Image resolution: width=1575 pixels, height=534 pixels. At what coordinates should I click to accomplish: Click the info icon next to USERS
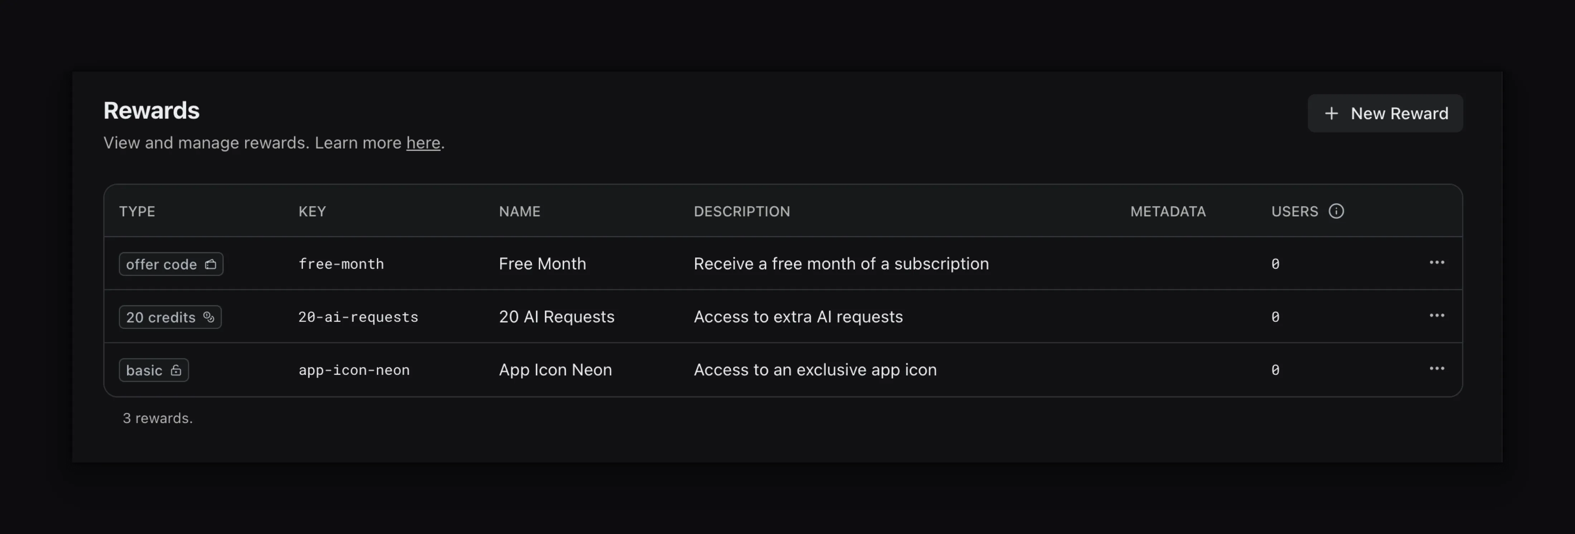1336,211
